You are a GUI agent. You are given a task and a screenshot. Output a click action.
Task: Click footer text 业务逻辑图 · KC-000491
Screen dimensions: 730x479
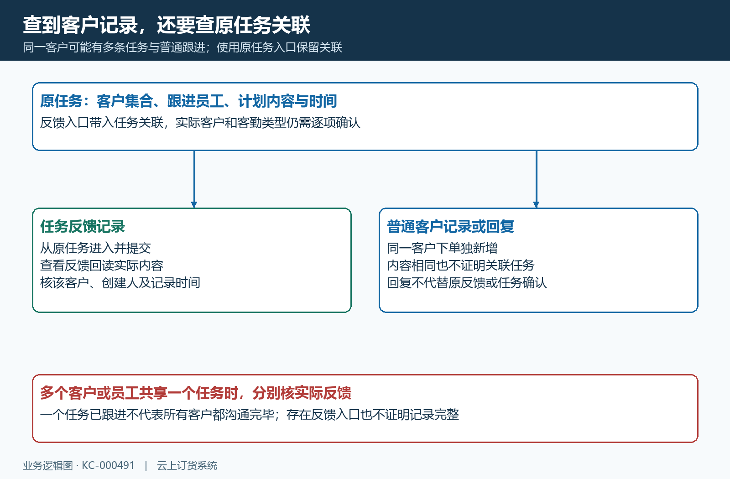(79, 465)
